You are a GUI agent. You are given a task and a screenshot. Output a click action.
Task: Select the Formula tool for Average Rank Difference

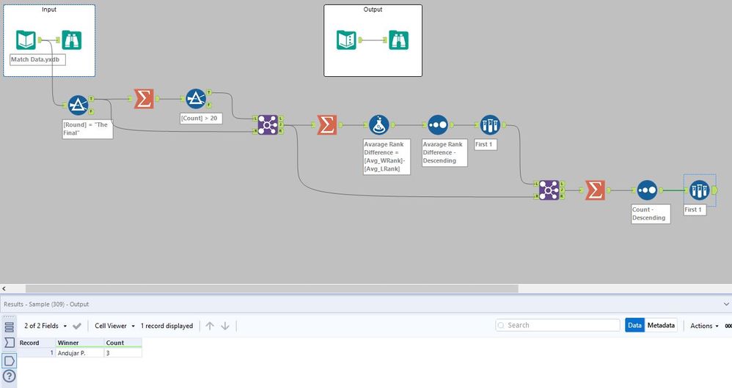pyautogui.click(x=379, y=125)
